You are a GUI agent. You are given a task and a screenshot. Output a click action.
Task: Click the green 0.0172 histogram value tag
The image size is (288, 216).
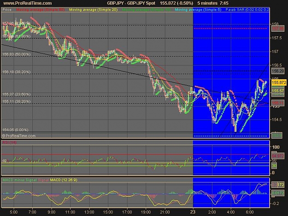(278, 193)
